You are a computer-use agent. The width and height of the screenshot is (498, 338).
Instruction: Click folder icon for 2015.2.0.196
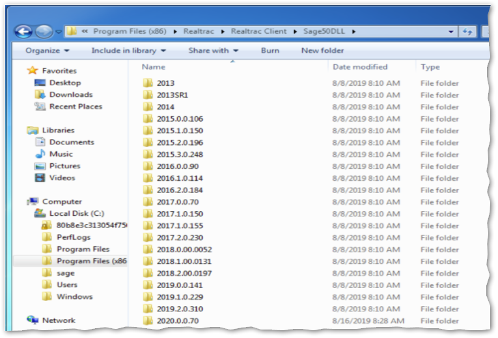tap(148, 142)
